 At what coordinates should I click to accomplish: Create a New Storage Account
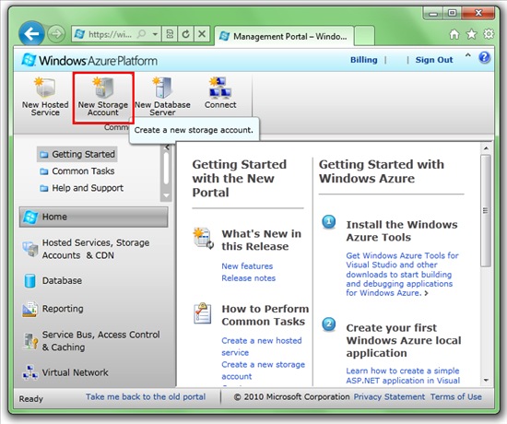click(x=103, y=97)
